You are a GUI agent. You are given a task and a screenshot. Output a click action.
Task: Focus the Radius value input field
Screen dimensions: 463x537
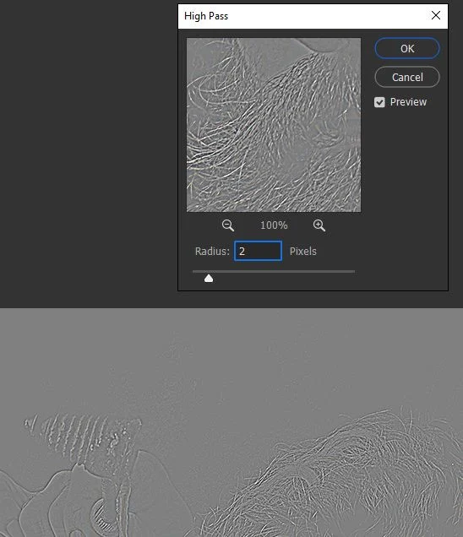coord(258,251)
